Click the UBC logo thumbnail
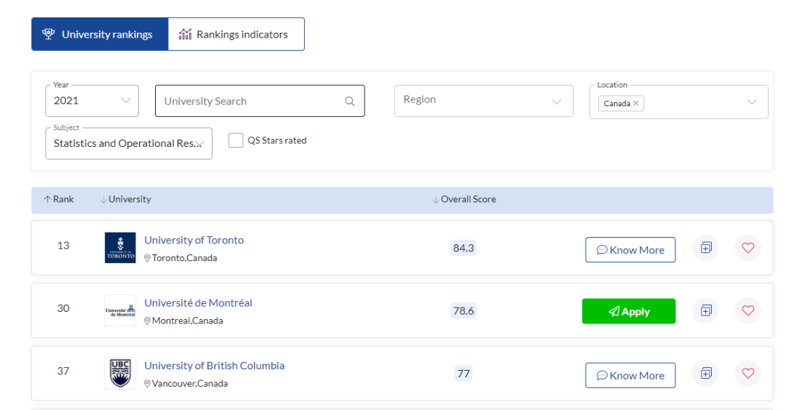This screenshot has width=786, height=410. click(120, 373)
